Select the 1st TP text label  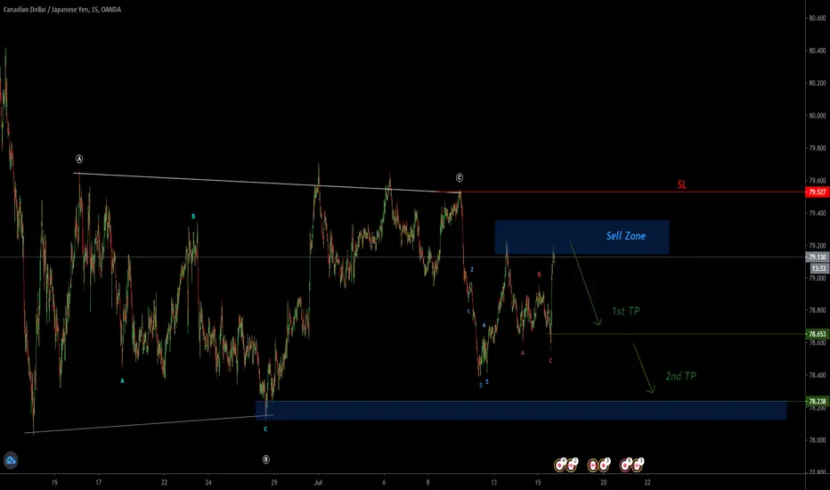coord(626,311)
